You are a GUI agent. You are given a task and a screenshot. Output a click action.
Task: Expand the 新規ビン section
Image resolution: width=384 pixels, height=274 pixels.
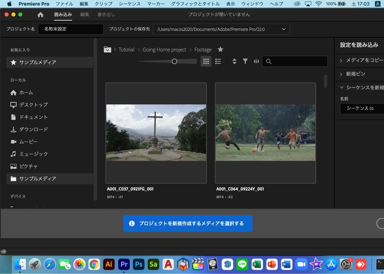point(356,74)
